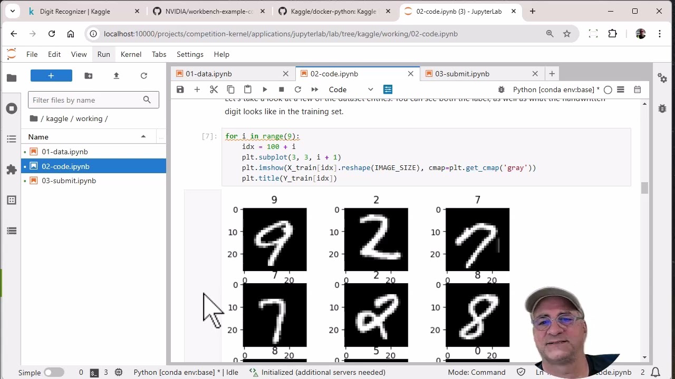This screenshot has height=379, width=675.
Task: Open the Settings menu
Action: click(190, 54)
